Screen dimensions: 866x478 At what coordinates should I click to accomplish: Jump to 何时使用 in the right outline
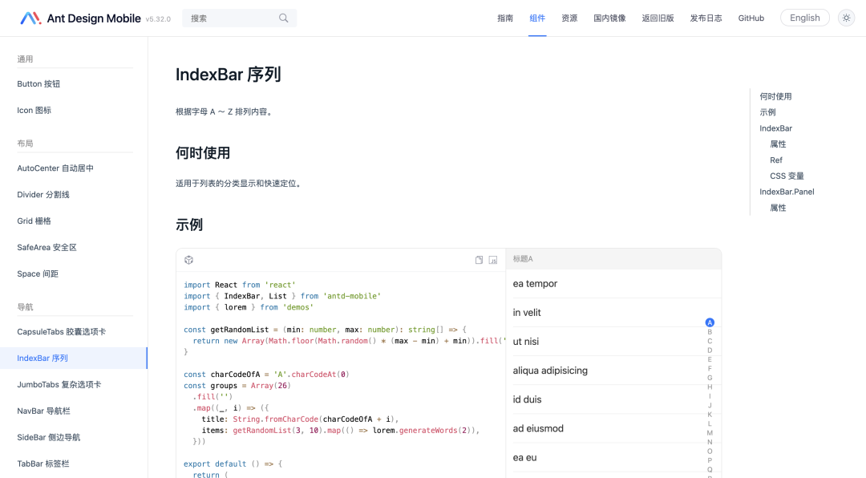(x=775, y=96)
